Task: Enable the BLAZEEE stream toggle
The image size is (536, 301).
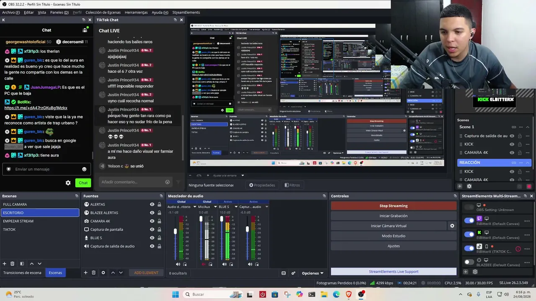Action: coord(469,262)
